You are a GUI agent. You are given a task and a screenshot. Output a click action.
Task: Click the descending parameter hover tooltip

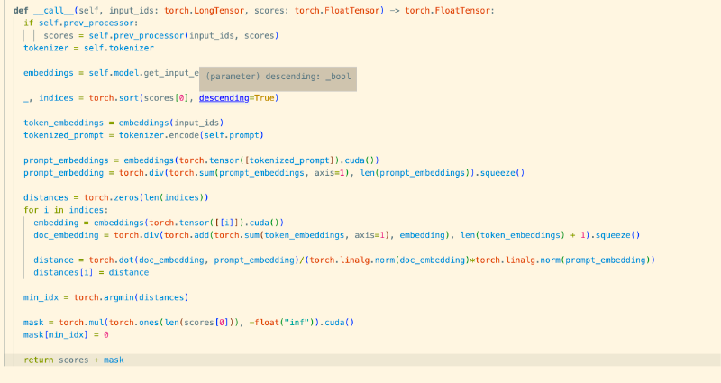[x=278, y=78]
